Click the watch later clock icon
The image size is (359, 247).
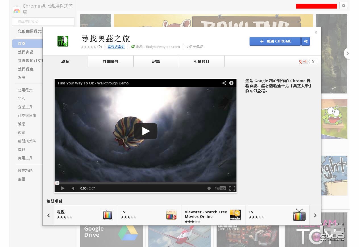pos(209,188)
